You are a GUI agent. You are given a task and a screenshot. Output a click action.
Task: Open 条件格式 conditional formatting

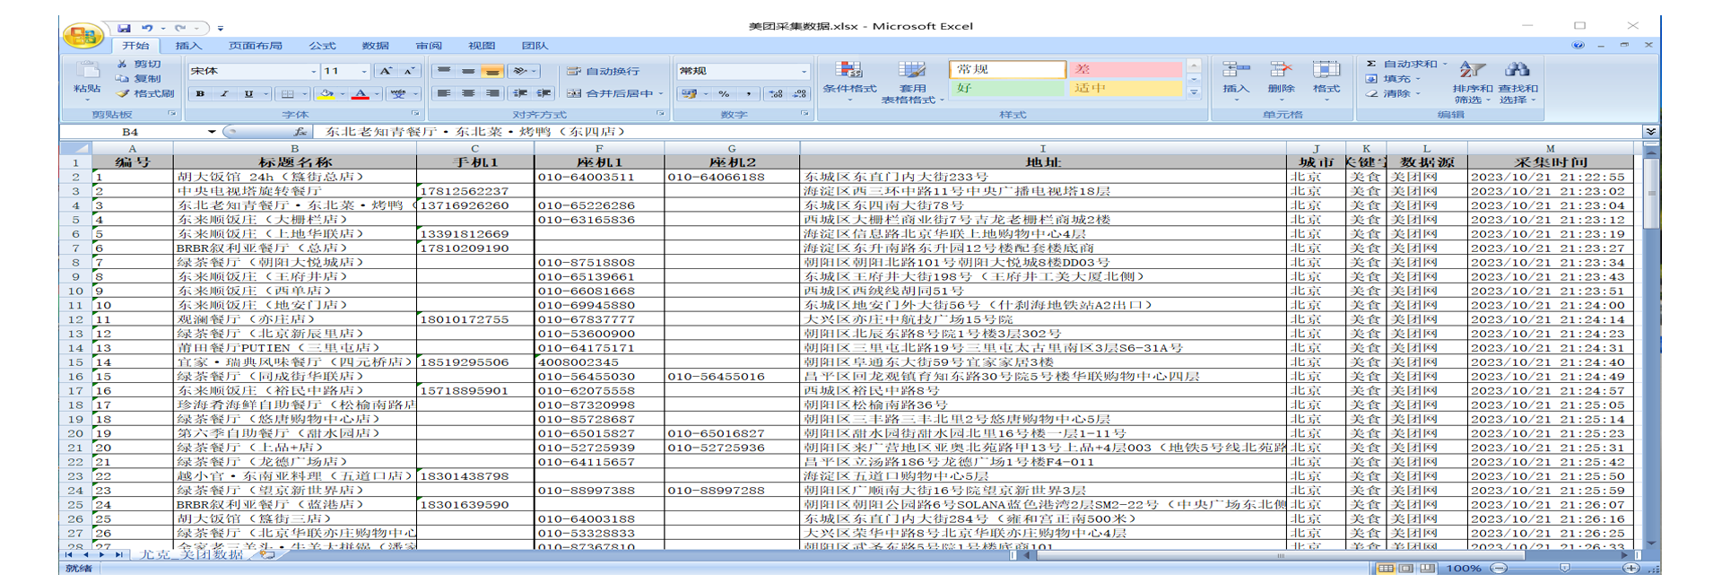(x=849, y=80)
